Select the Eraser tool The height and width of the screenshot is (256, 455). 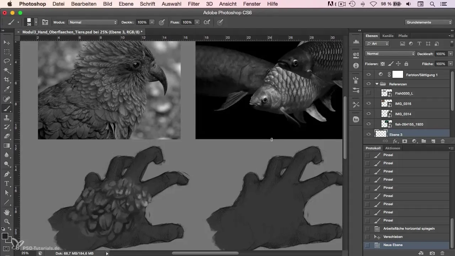click(7, 136)
